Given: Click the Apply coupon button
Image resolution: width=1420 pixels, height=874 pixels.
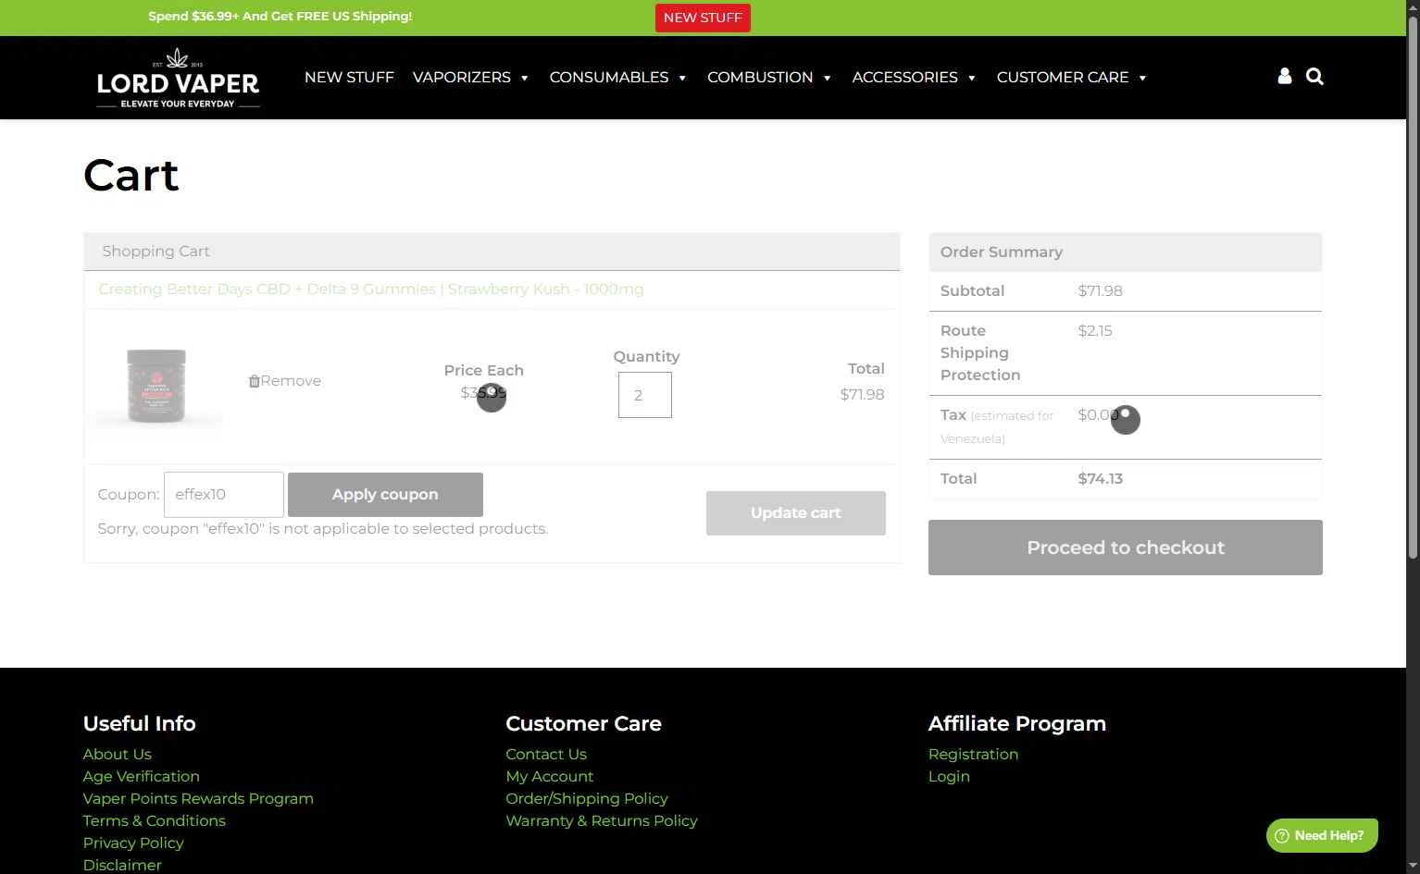Looking at the screenshot, I should click(385, 495).
